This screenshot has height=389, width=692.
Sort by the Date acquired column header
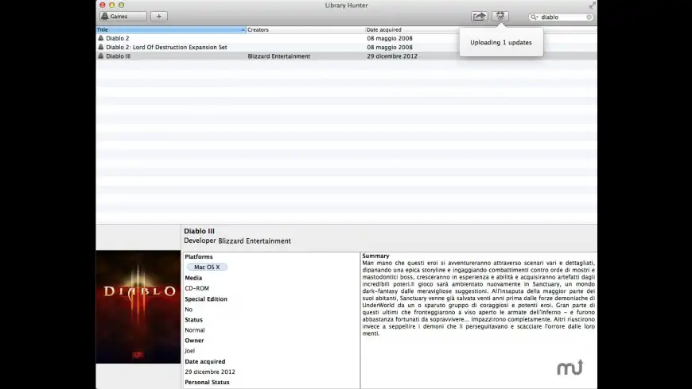point(412,29)
